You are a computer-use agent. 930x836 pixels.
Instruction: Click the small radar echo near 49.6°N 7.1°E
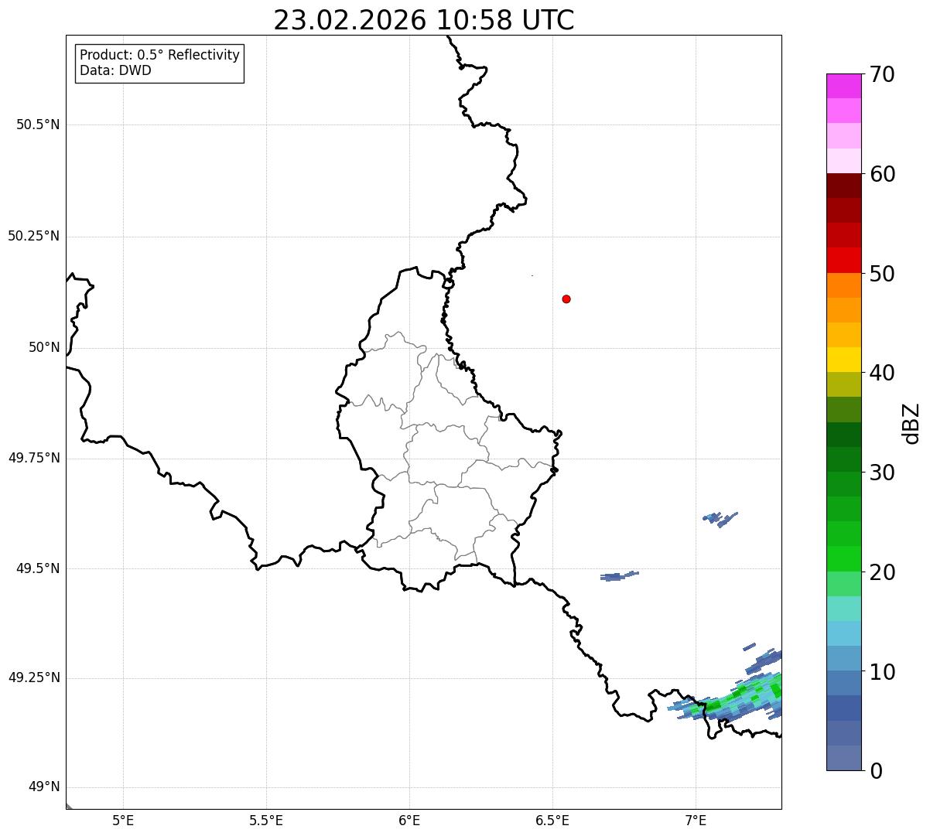pyautogui.click(x=720, y=519)
